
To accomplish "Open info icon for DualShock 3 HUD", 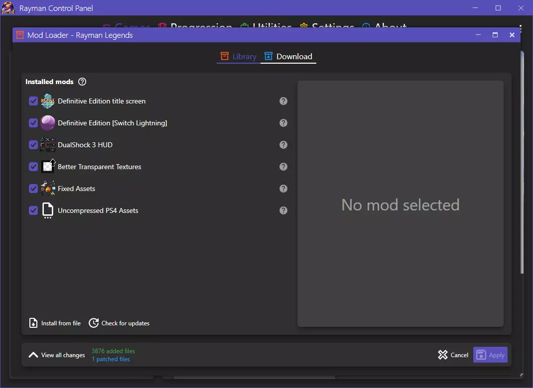I will click(x=283, y=145).
